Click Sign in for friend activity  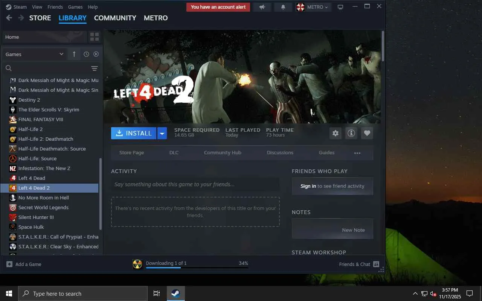pos(308,186)
